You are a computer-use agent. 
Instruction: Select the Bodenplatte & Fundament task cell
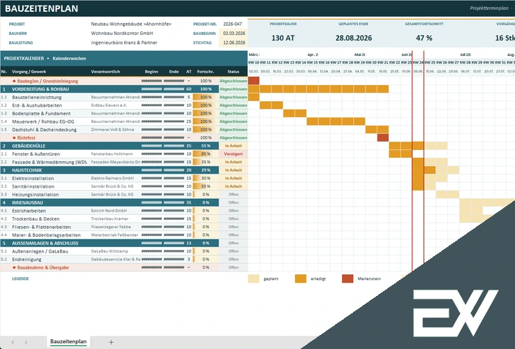coord(41,113)
